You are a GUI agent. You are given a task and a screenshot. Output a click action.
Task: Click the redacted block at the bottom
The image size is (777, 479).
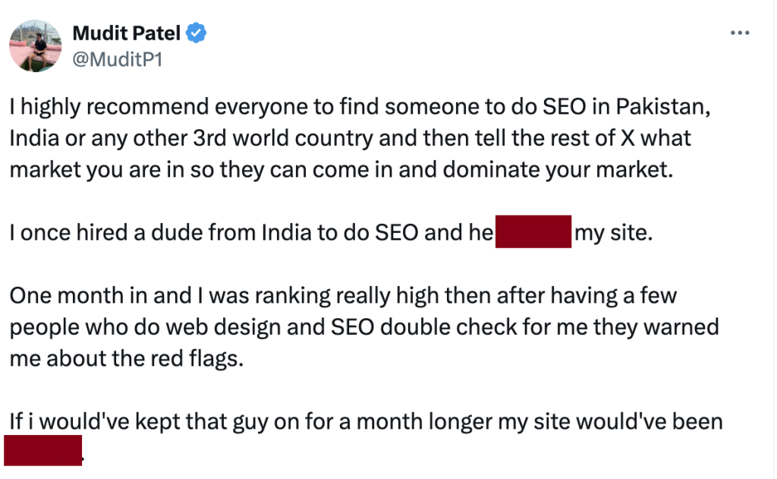click(42, 449)
